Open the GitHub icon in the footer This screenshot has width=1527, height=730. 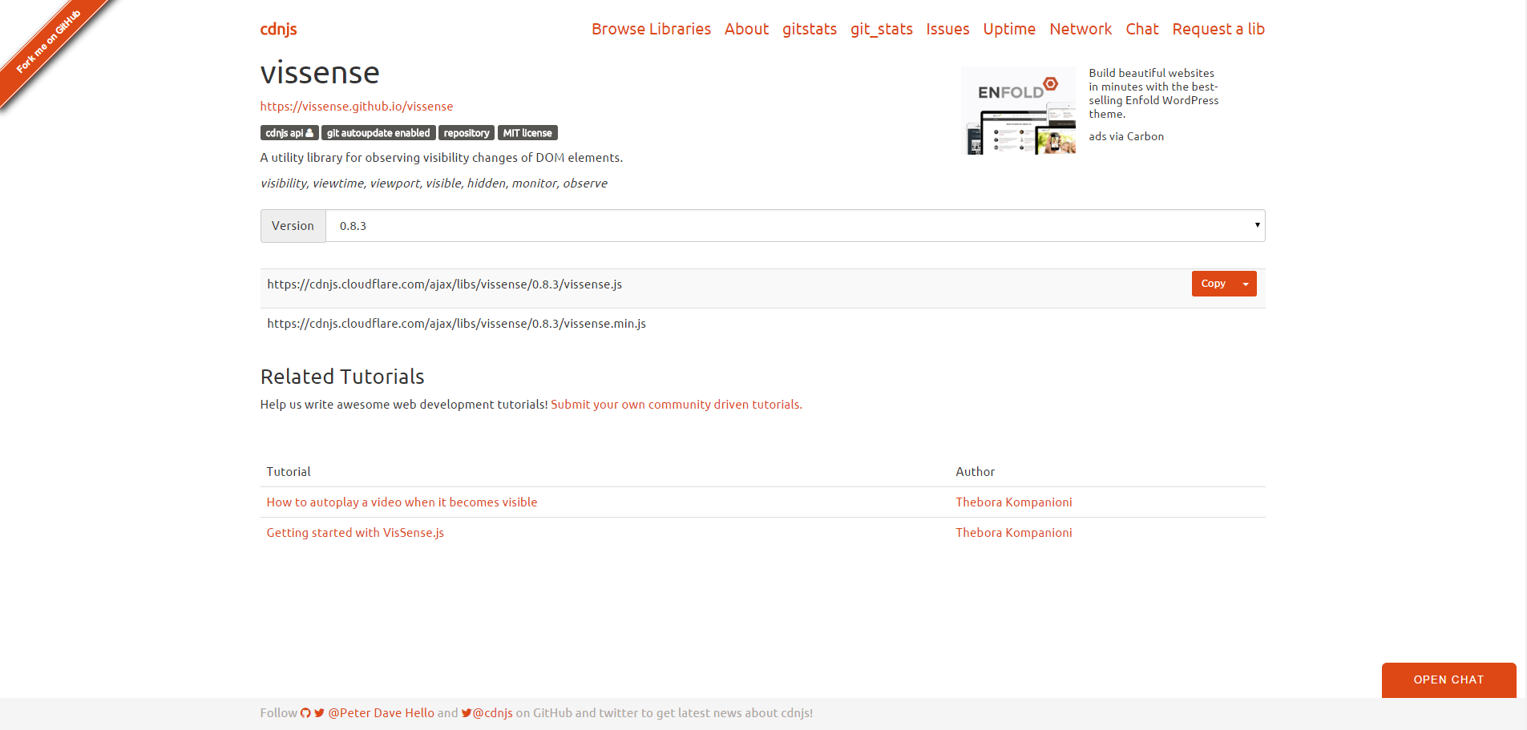[x=305, y=713]
